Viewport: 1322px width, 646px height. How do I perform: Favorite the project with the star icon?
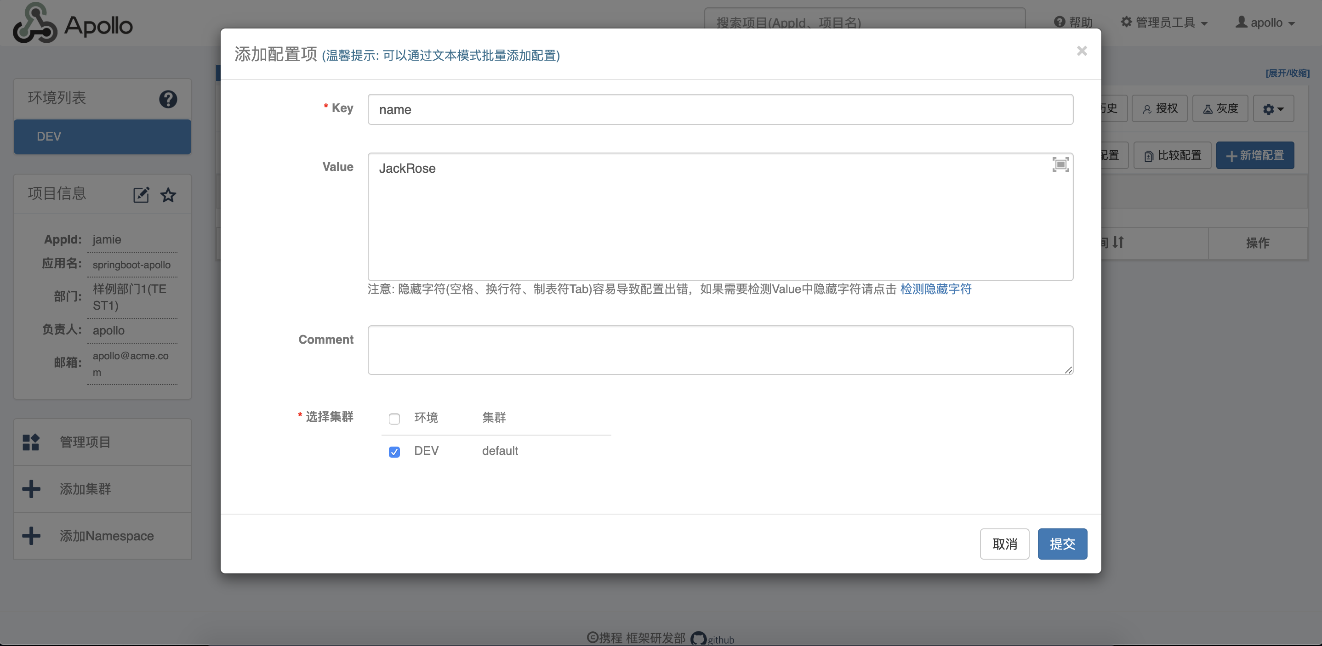(x=168, y=195)
